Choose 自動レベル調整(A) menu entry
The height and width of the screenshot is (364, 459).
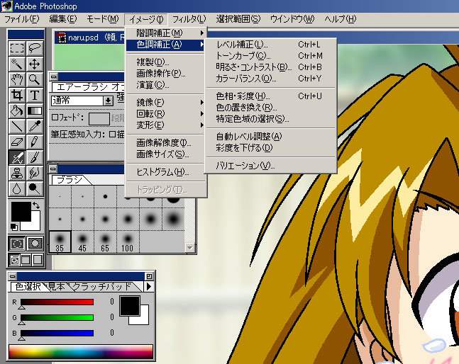(x=271, y=137)
